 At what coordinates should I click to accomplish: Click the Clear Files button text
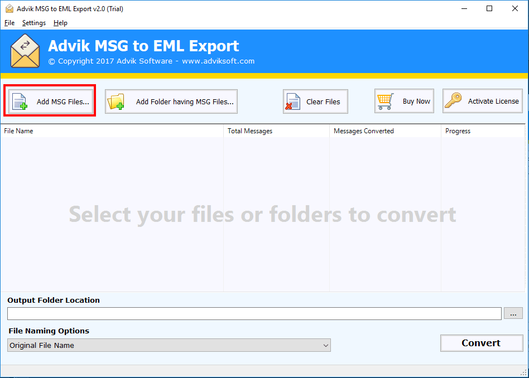point(323,102)
